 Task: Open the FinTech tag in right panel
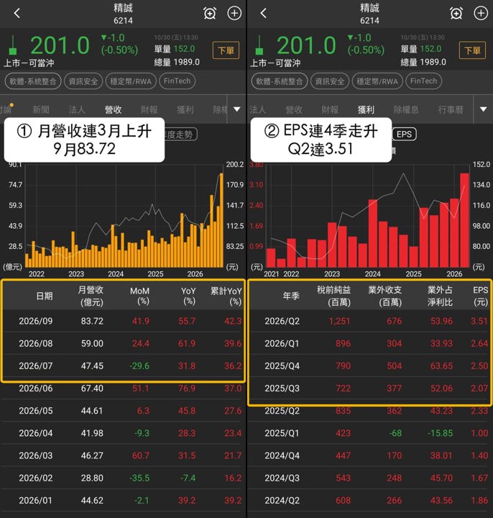tap(424, 81)
